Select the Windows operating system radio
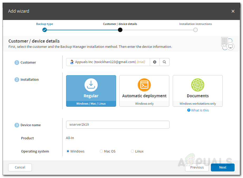 [x=68, y=151]
